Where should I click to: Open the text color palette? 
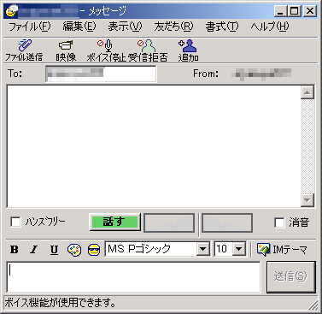[74, 250]
